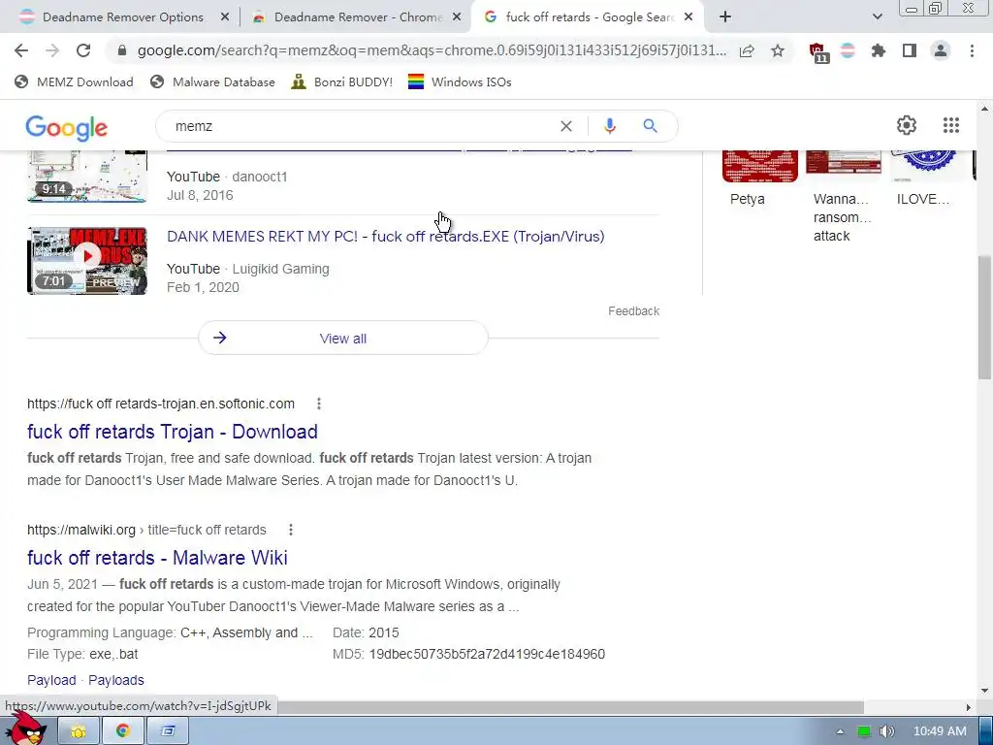Go back to the previous page
Screen dimensions: 993x745
pos(21,50)
